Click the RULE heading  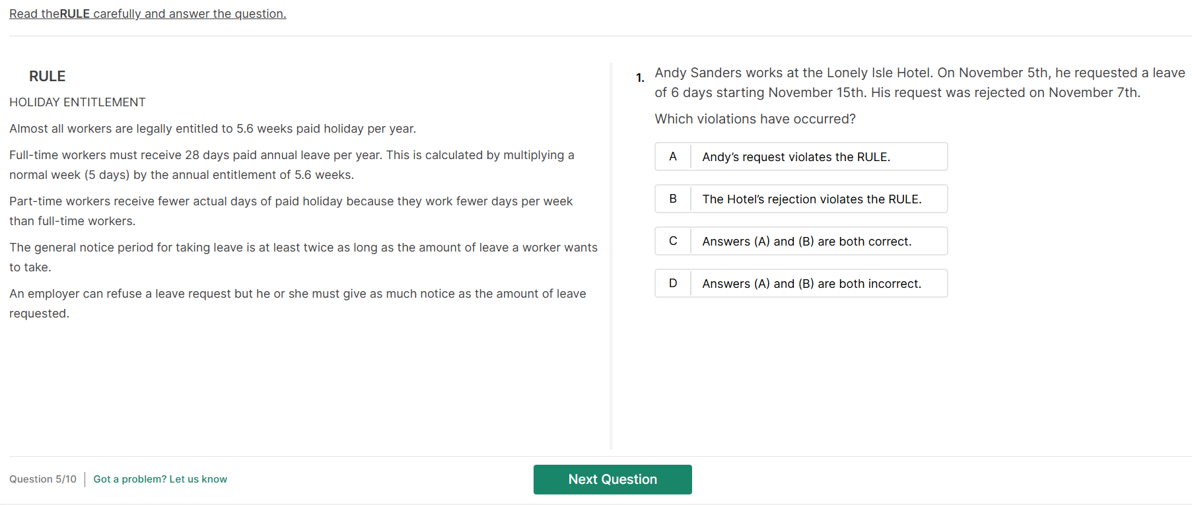click(47, 77)
